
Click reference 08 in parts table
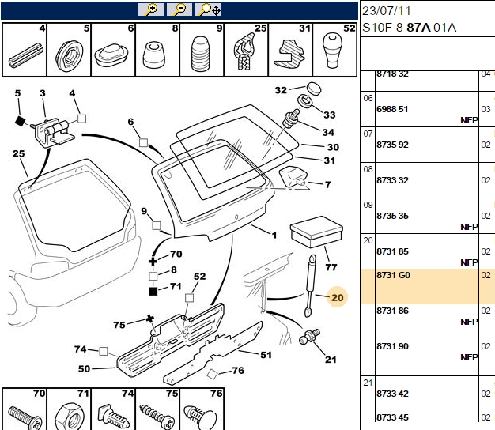pyautogui.click(x=368, y=169)
